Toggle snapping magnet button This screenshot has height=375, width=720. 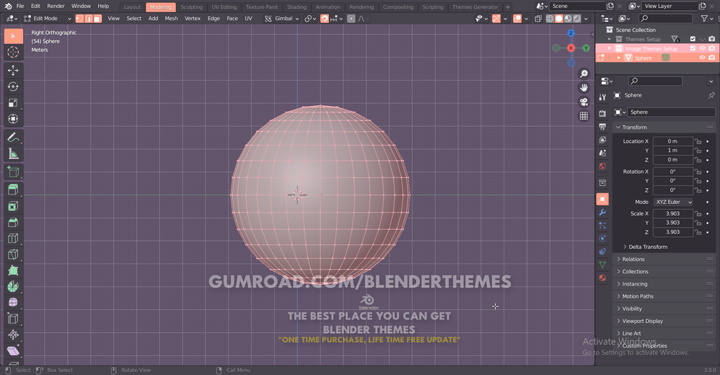pyautogui.click(x=325, y=19)
